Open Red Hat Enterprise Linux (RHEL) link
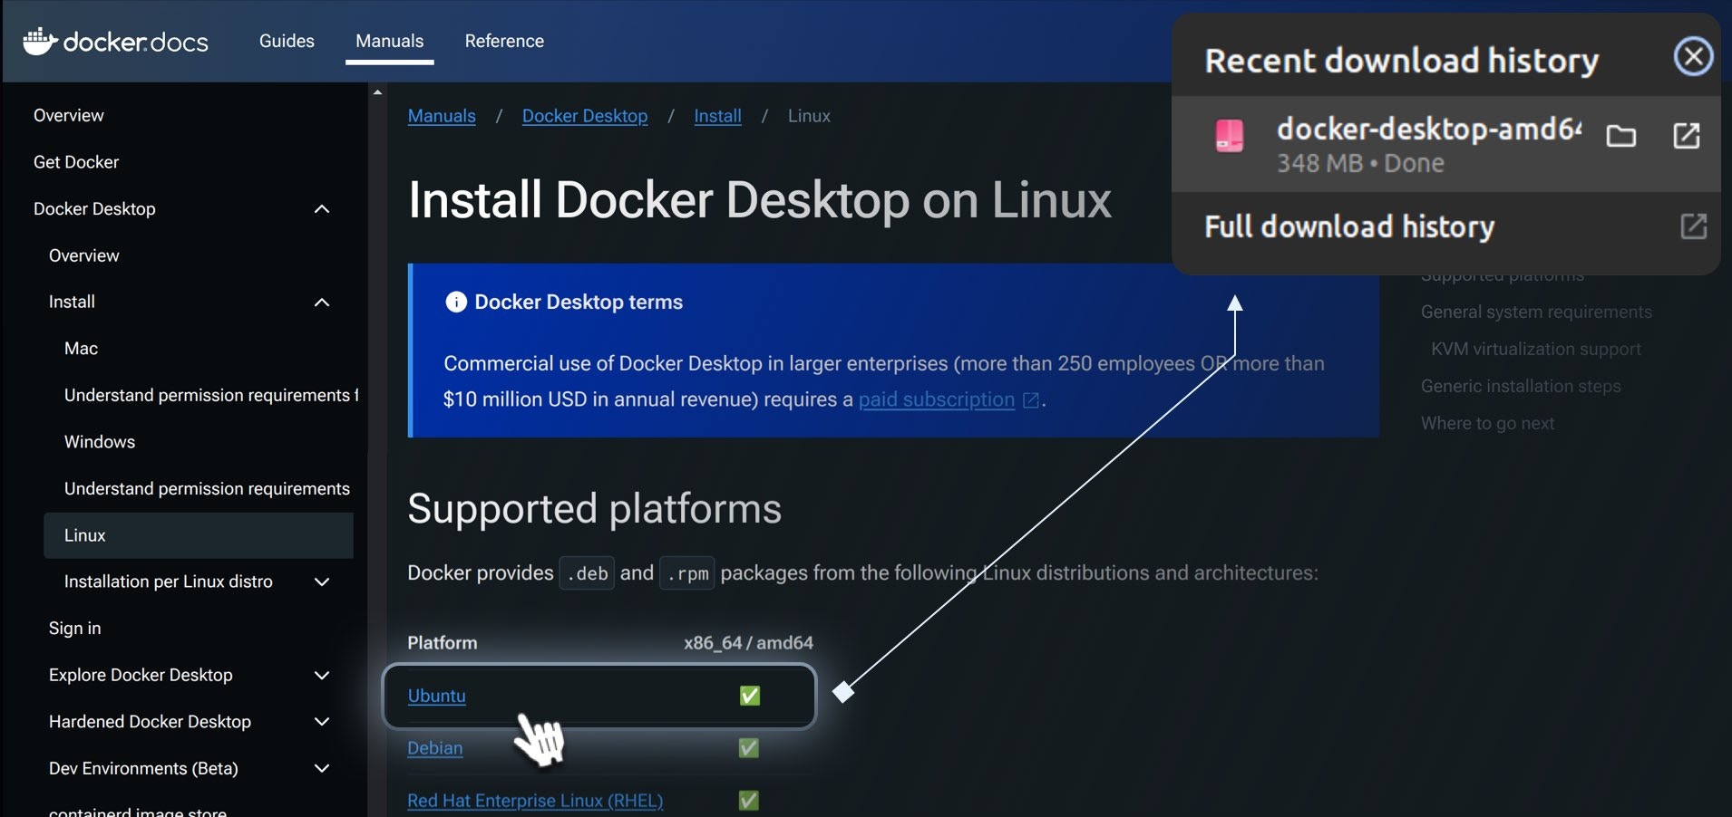Viewport: 1732px width, 817px height. (x=535, y=801)
